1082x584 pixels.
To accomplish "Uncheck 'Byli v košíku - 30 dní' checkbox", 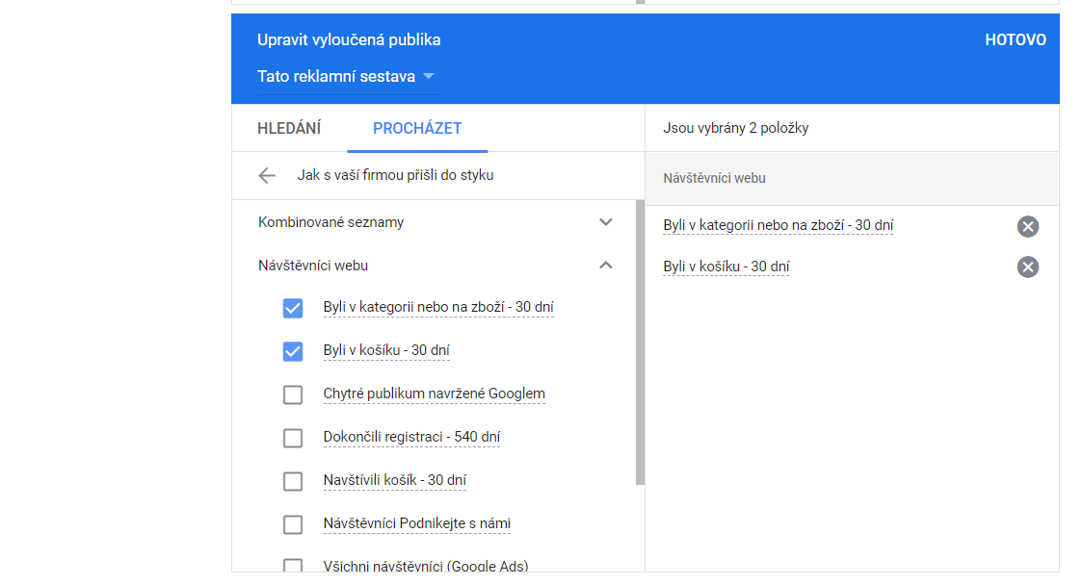I will click(x=293, y=351).
